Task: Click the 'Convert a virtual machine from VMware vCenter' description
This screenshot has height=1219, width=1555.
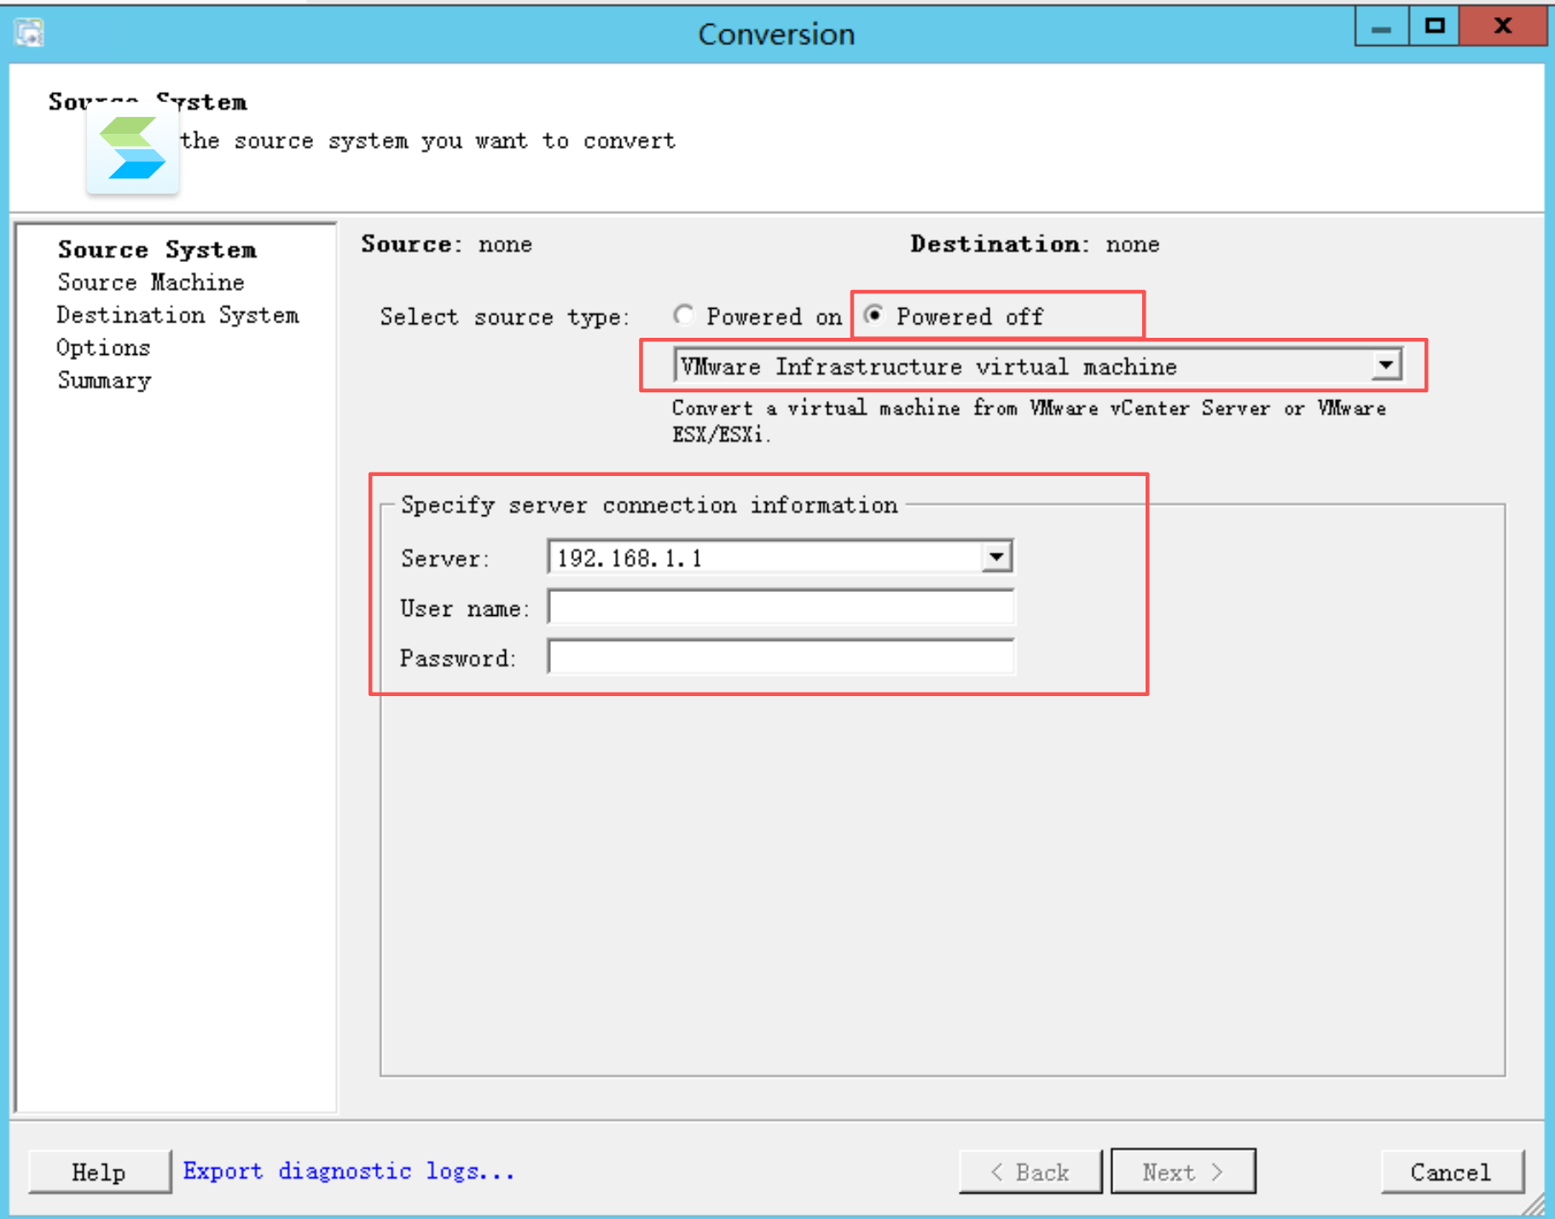Action: click(x=1029, y=421)
